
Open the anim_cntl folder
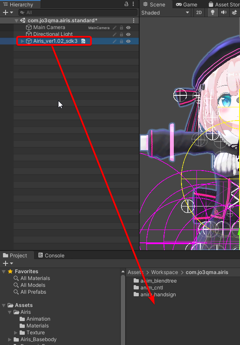coord(152,288)
